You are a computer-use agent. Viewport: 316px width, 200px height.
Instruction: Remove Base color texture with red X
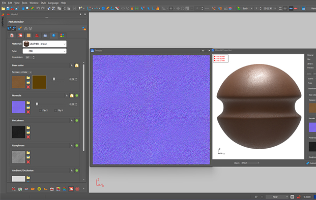click(28, 87)
